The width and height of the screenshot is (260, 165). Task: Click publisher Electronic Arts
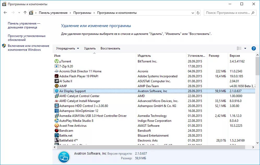(148, 141)
